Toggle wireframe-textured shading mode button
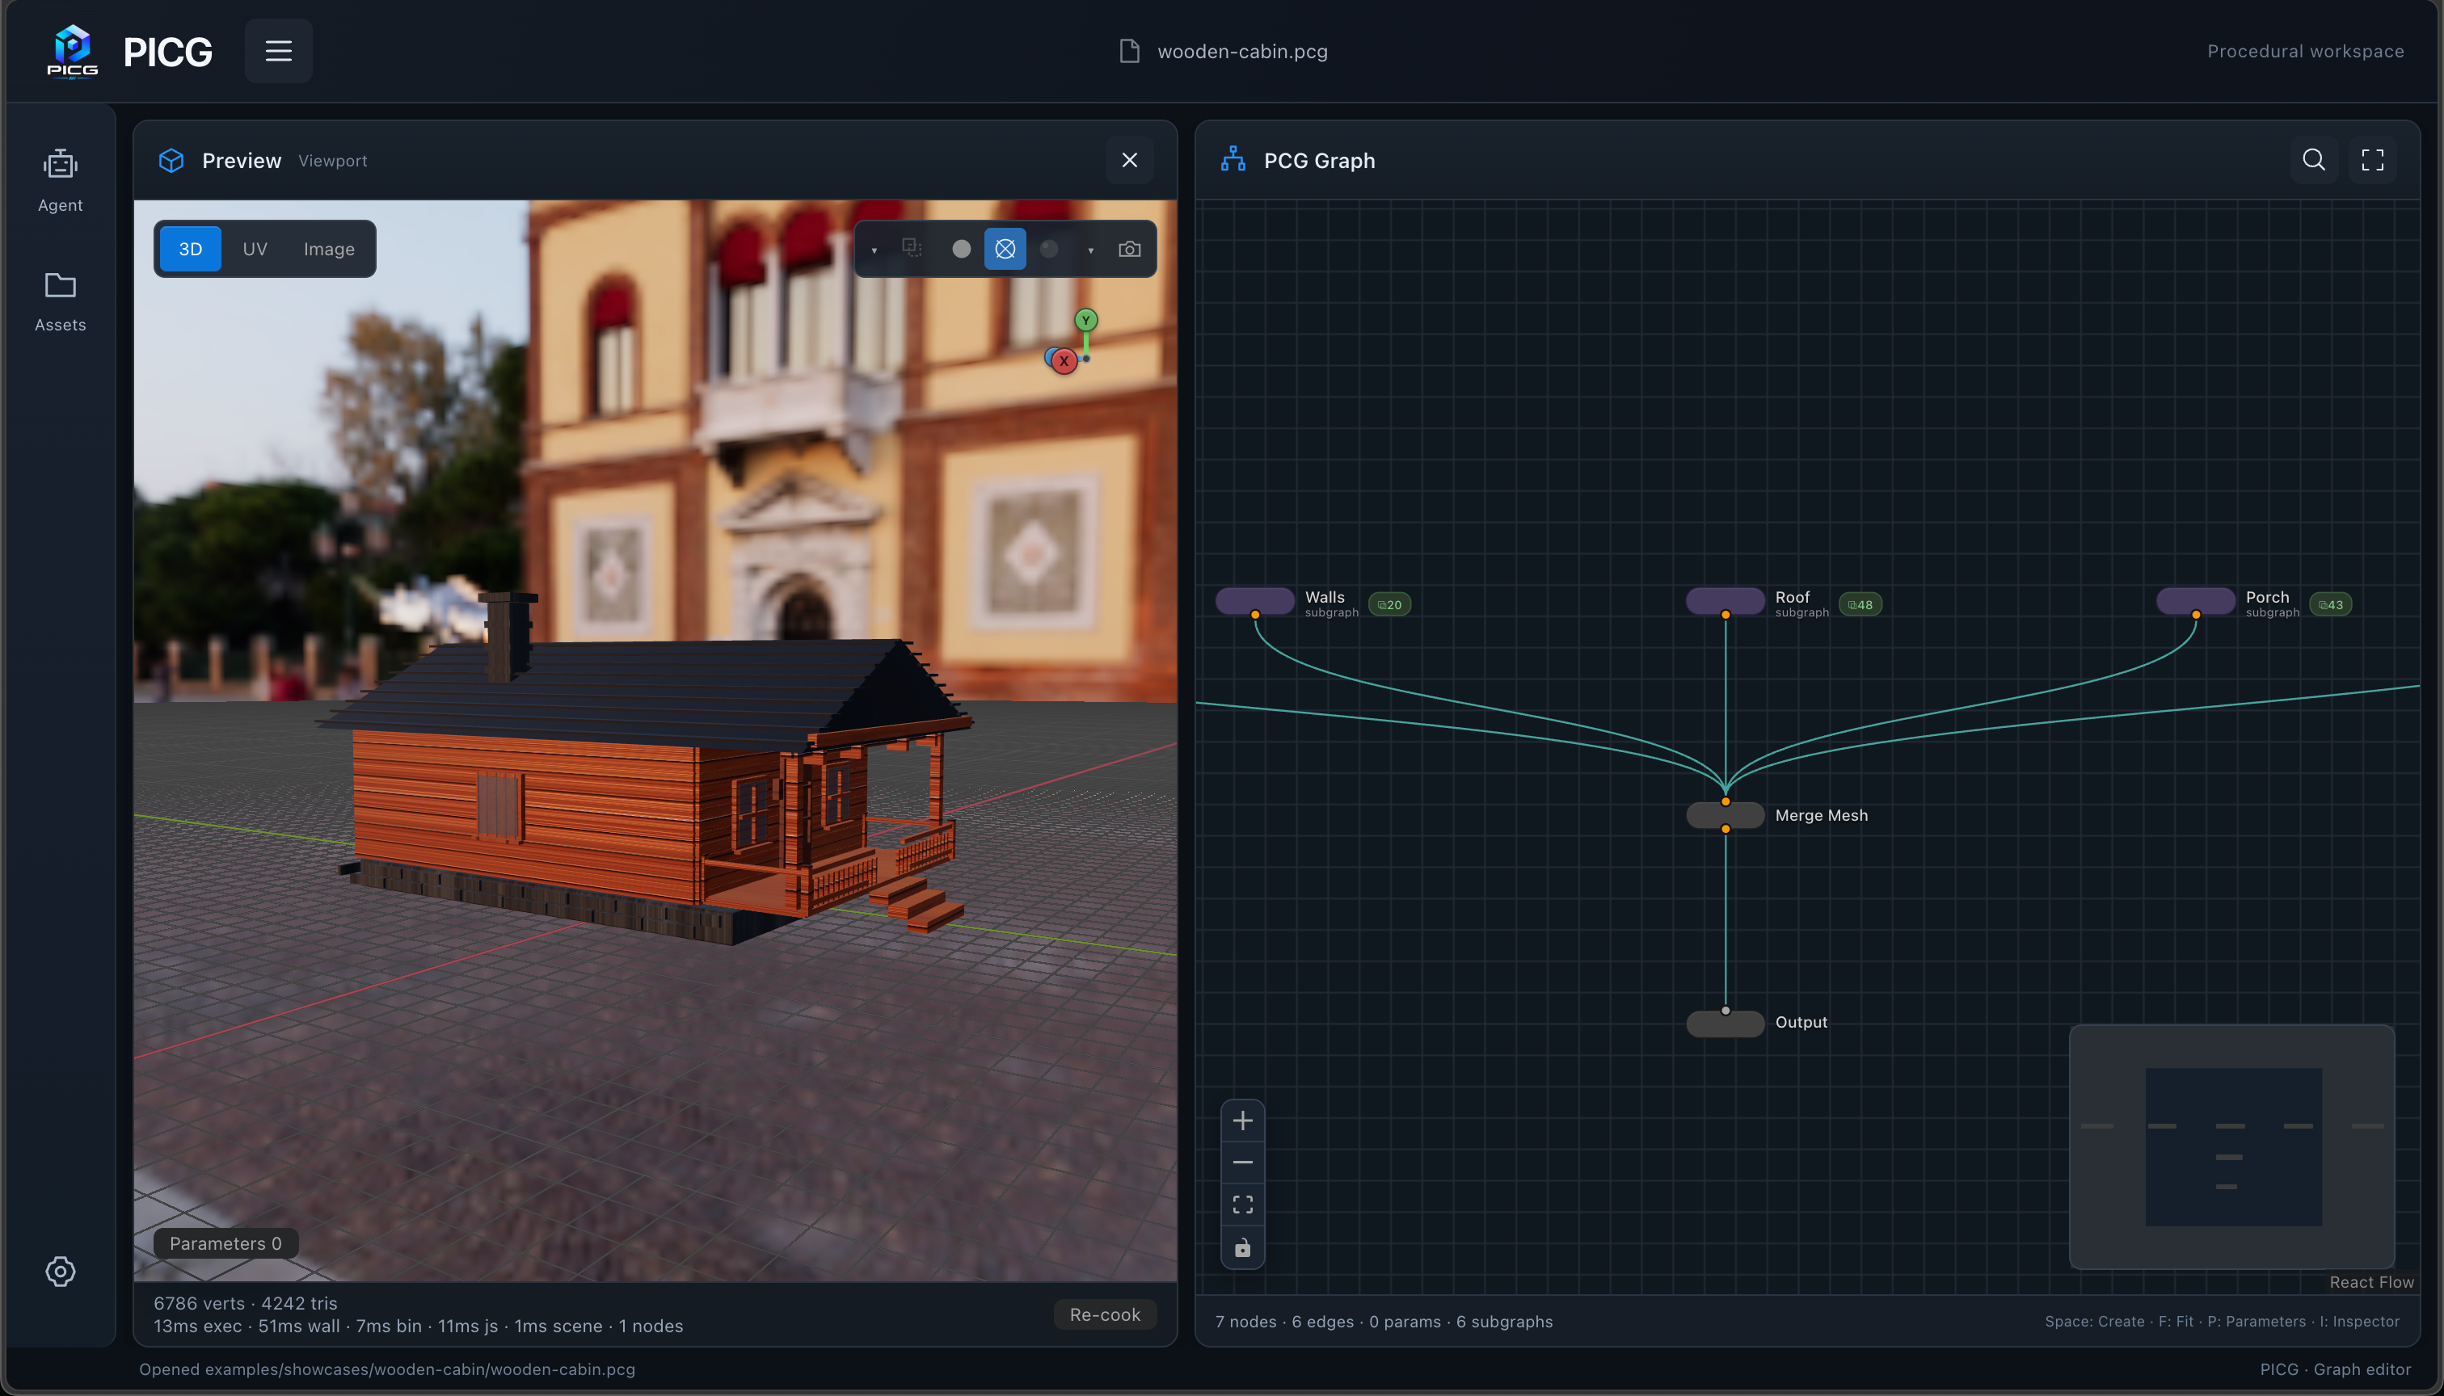Viewport: 2444px width, 1396px height. pos(1005,250)
